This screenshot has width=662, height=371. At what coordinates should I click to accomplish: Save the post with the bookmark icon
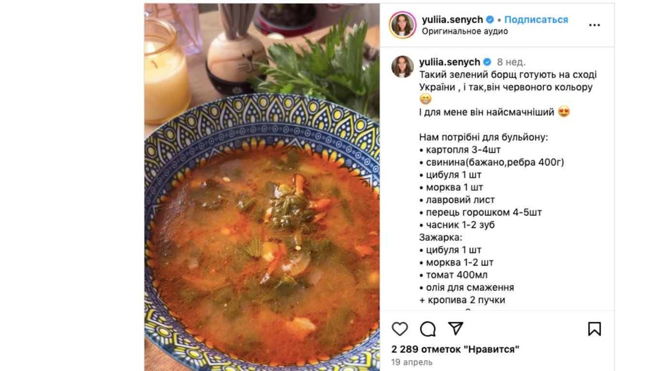[x=594, y=329]
